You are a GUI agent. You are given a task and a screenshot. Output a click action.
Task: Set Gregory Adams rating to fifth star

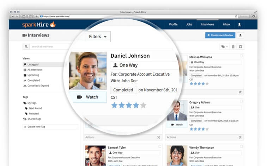[207, 129]
